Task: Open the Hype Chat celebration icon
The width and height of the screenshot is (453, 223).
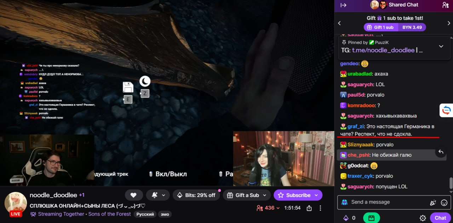Action: [x=433, y=203]
